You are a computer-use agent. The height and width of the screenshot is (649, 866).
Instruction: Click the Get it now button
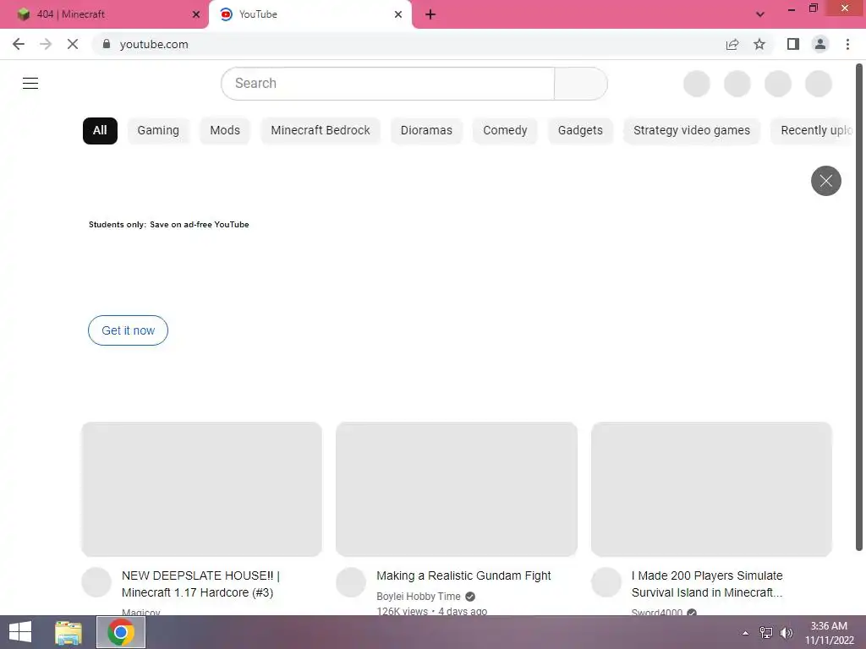129,330
